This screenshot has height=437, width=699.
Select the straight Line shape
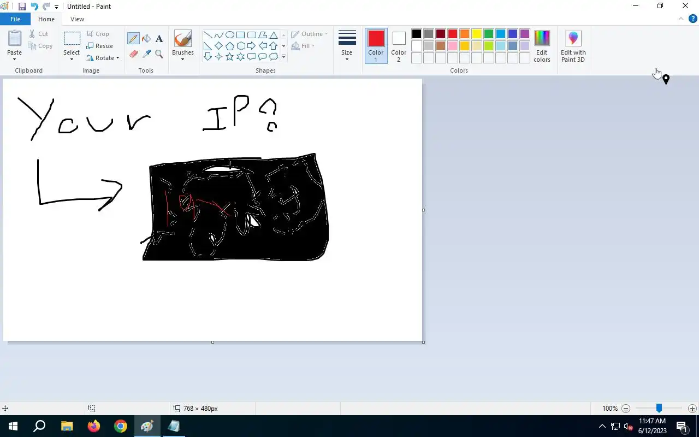pyautogui.click(x=208, y=35)
